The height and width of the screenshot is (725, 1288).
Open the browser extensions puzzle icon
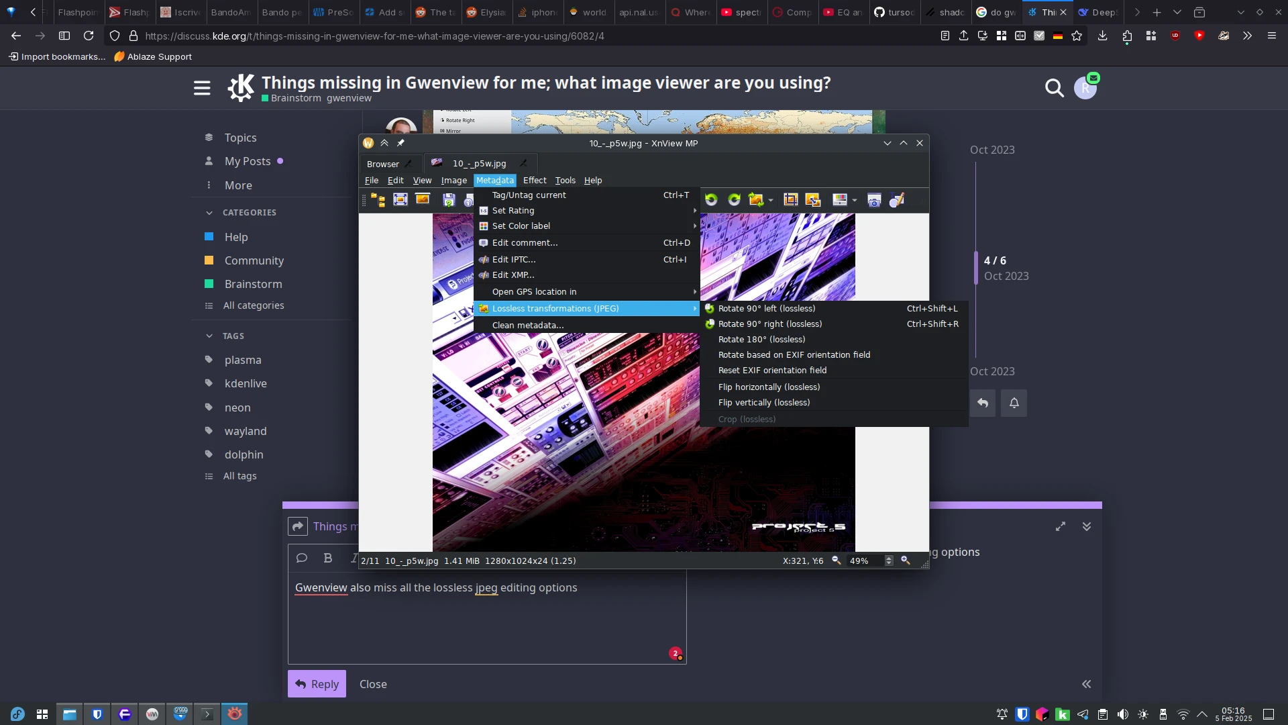click(x=1127, y=36)
